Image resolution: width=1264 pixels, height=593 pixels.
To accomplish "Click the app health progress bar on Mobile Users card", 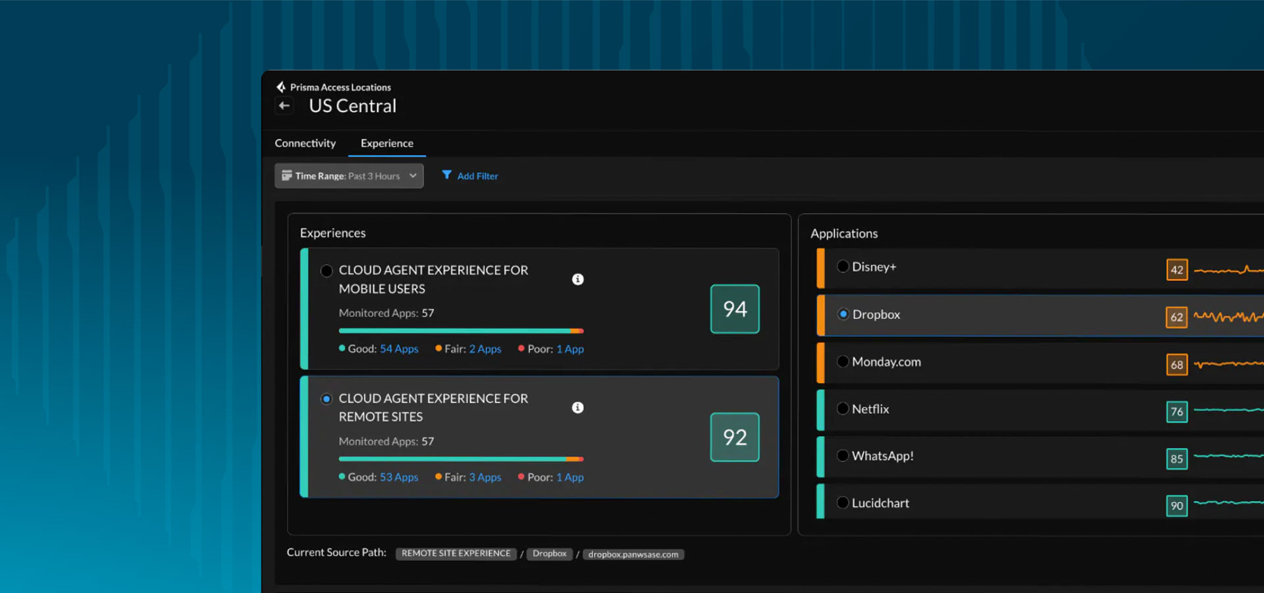I will pos(461,331).
